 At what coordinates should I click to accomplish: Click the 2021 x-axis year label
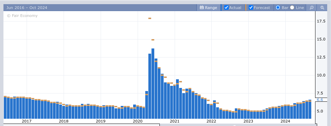pos(175,121)
